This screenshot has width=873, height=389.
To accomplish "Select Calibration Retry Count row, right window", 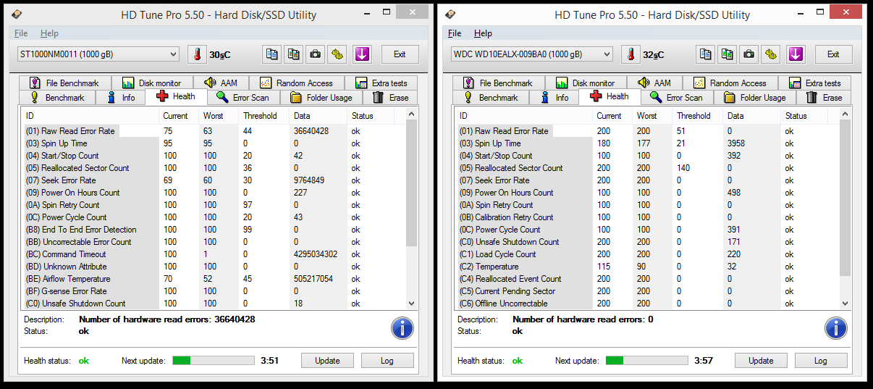I will pos(647,217).
